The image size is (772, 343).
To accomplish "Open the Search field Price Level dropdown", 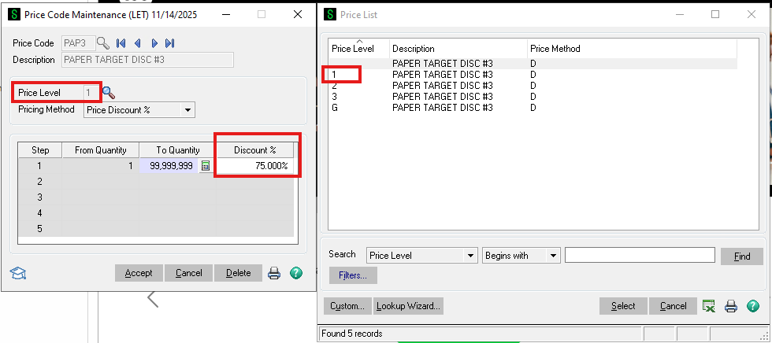I will tap(471, 256).
